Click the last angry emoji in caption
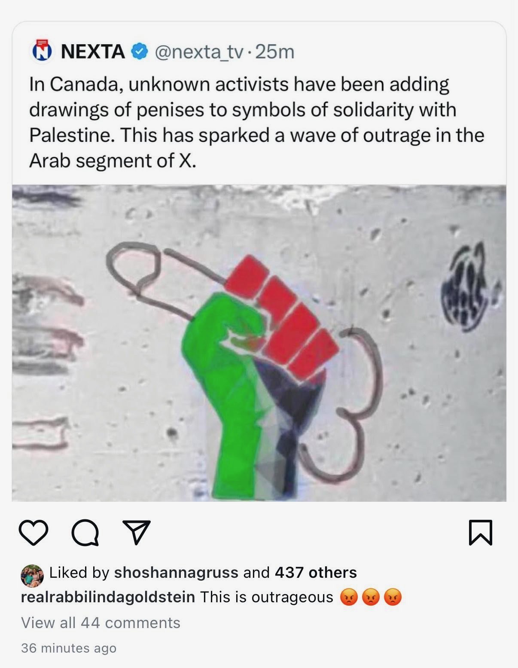This screenshot has width=518, height=668. coord(393,597)
